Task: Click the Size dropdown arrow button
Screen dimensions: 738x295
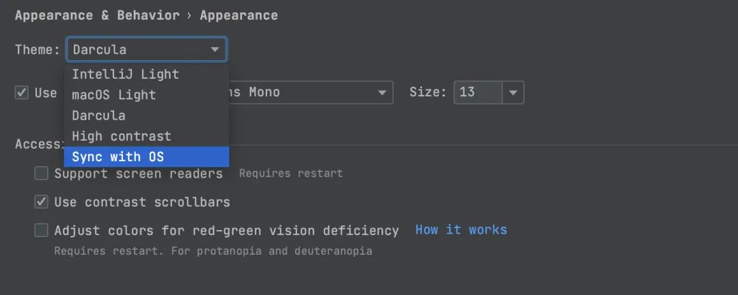Action: click(513, 92)
